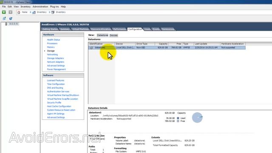Viewport: 272px width, 153px height.
Task: Open the Administration menu
Action: pos(40,7)
